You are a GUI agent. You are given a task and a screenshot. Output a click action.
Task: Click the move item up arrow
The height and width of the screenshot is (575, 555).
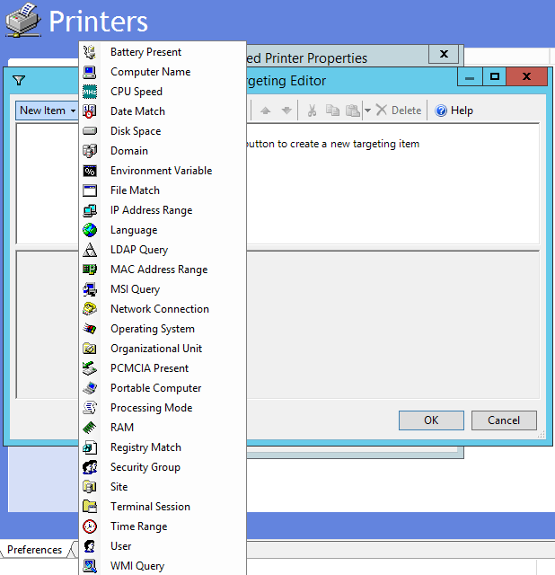coord(265,111)
